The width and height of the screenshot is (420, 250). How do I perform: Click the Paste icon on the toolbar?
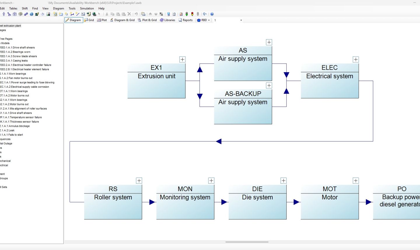tap(118, 14)
